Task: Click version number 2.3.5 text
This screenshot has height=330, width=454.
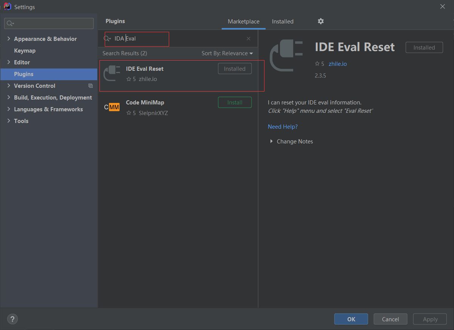Action: coord(320,76)
